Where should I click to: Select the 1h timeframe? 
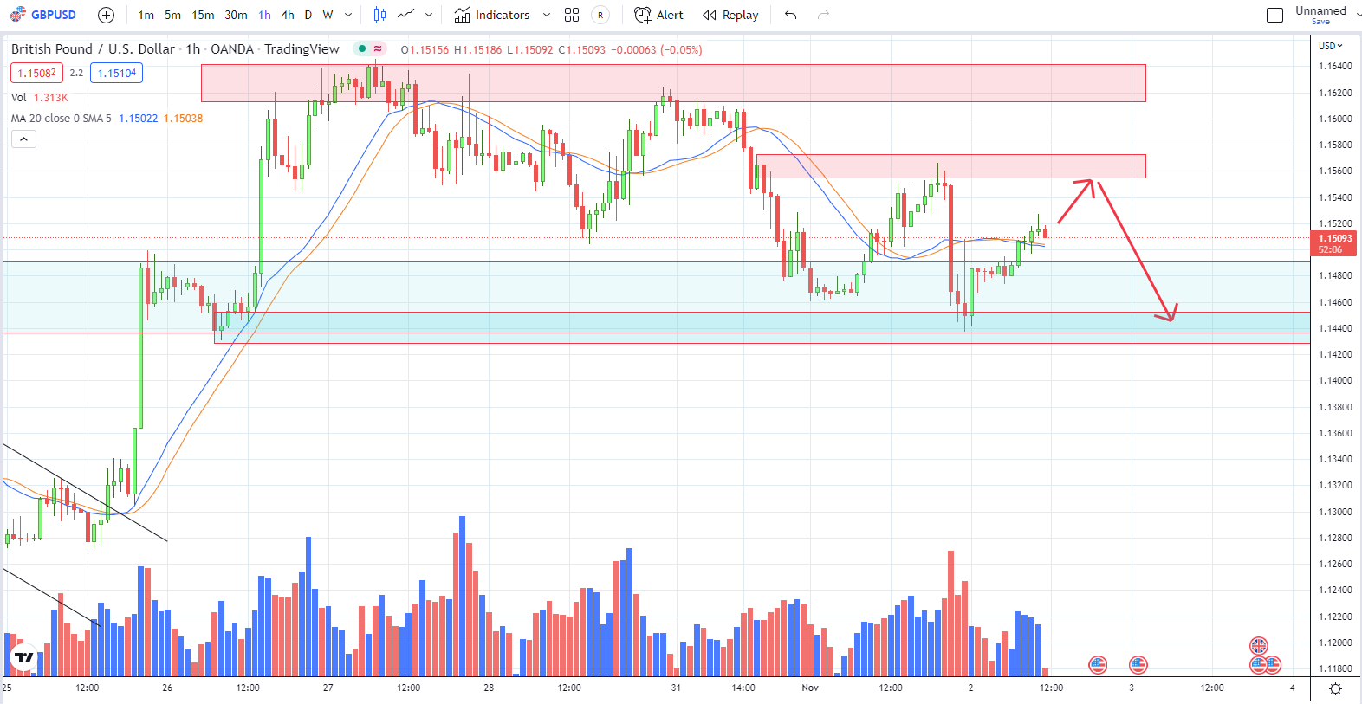264,15
